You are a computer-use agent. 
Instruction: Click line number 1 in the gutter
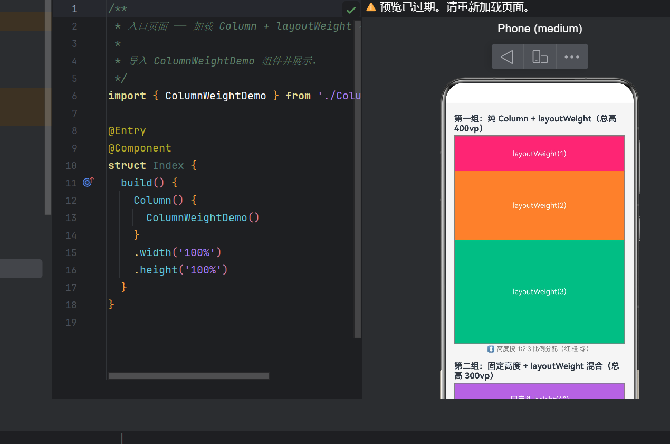[74, 9]
